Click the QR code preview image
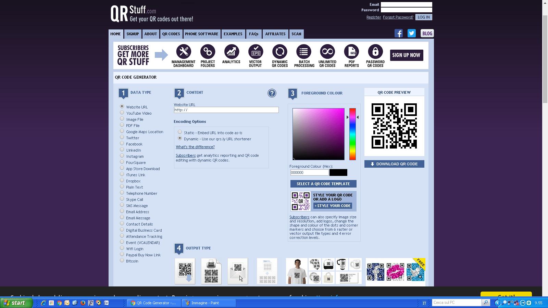Image resolution: width=548 pixels, height=308 pixels. click(x=394, y=126)
